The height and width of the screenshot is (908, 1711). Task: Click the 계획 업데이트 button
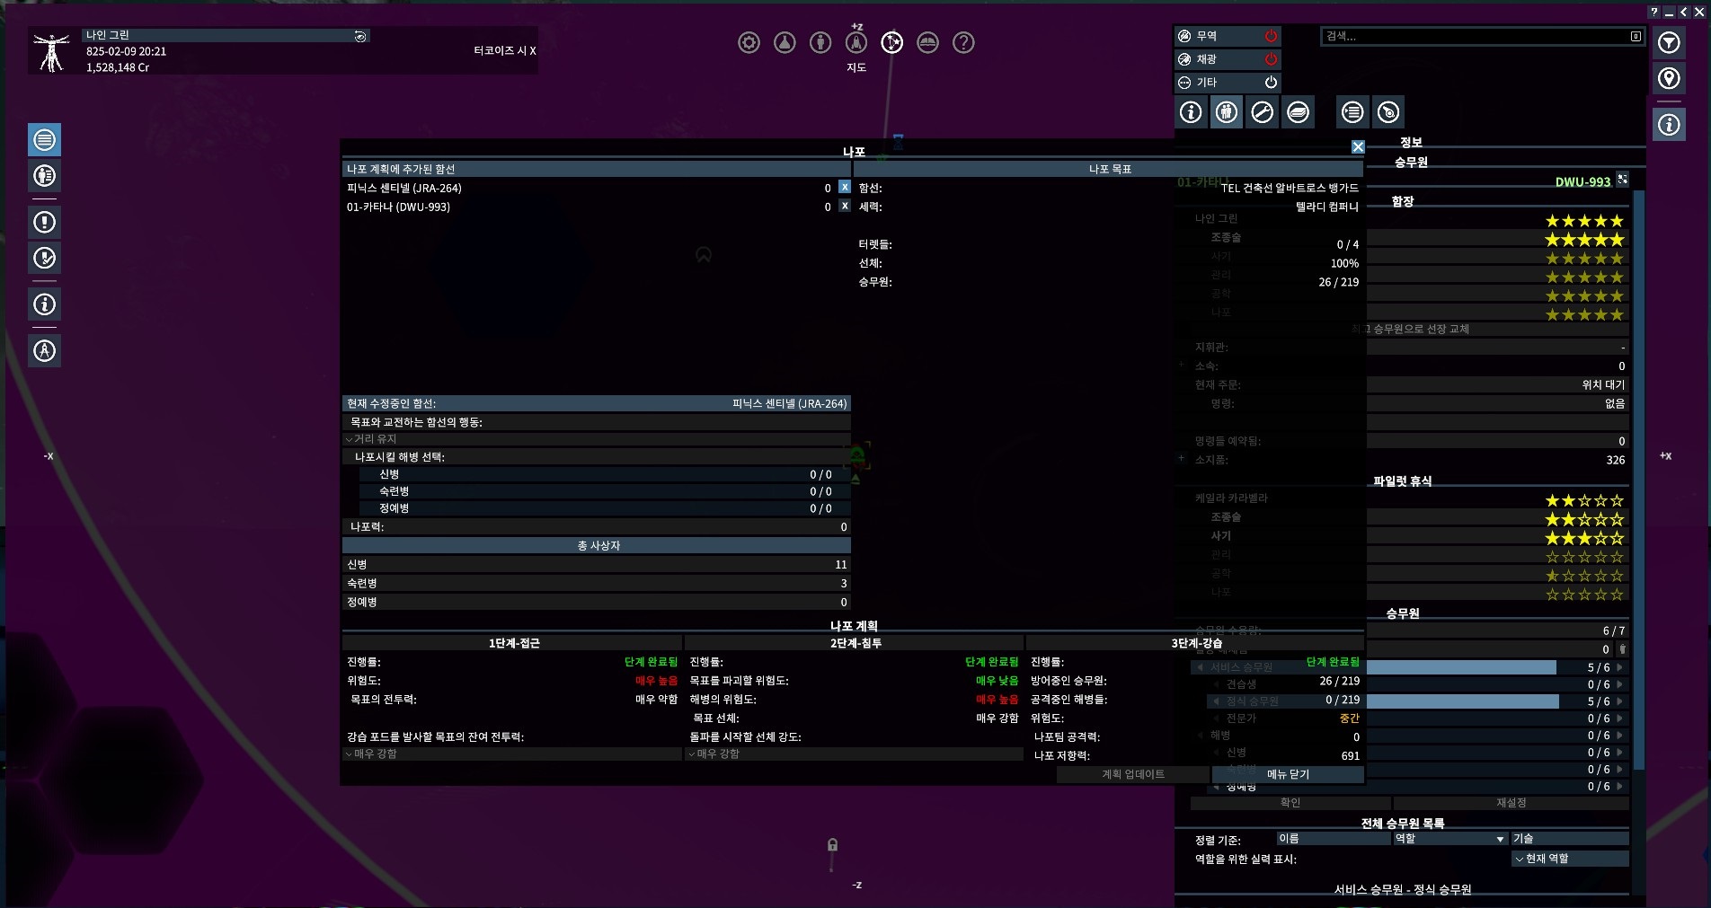point(1133,774)
